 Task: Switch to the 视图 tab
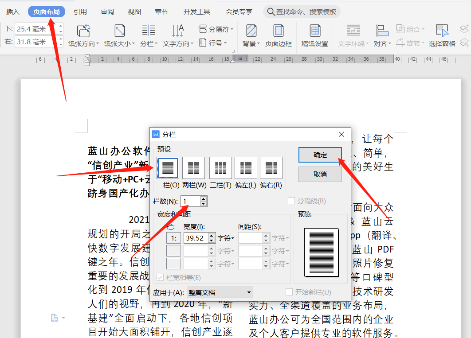tap(134, 12)
